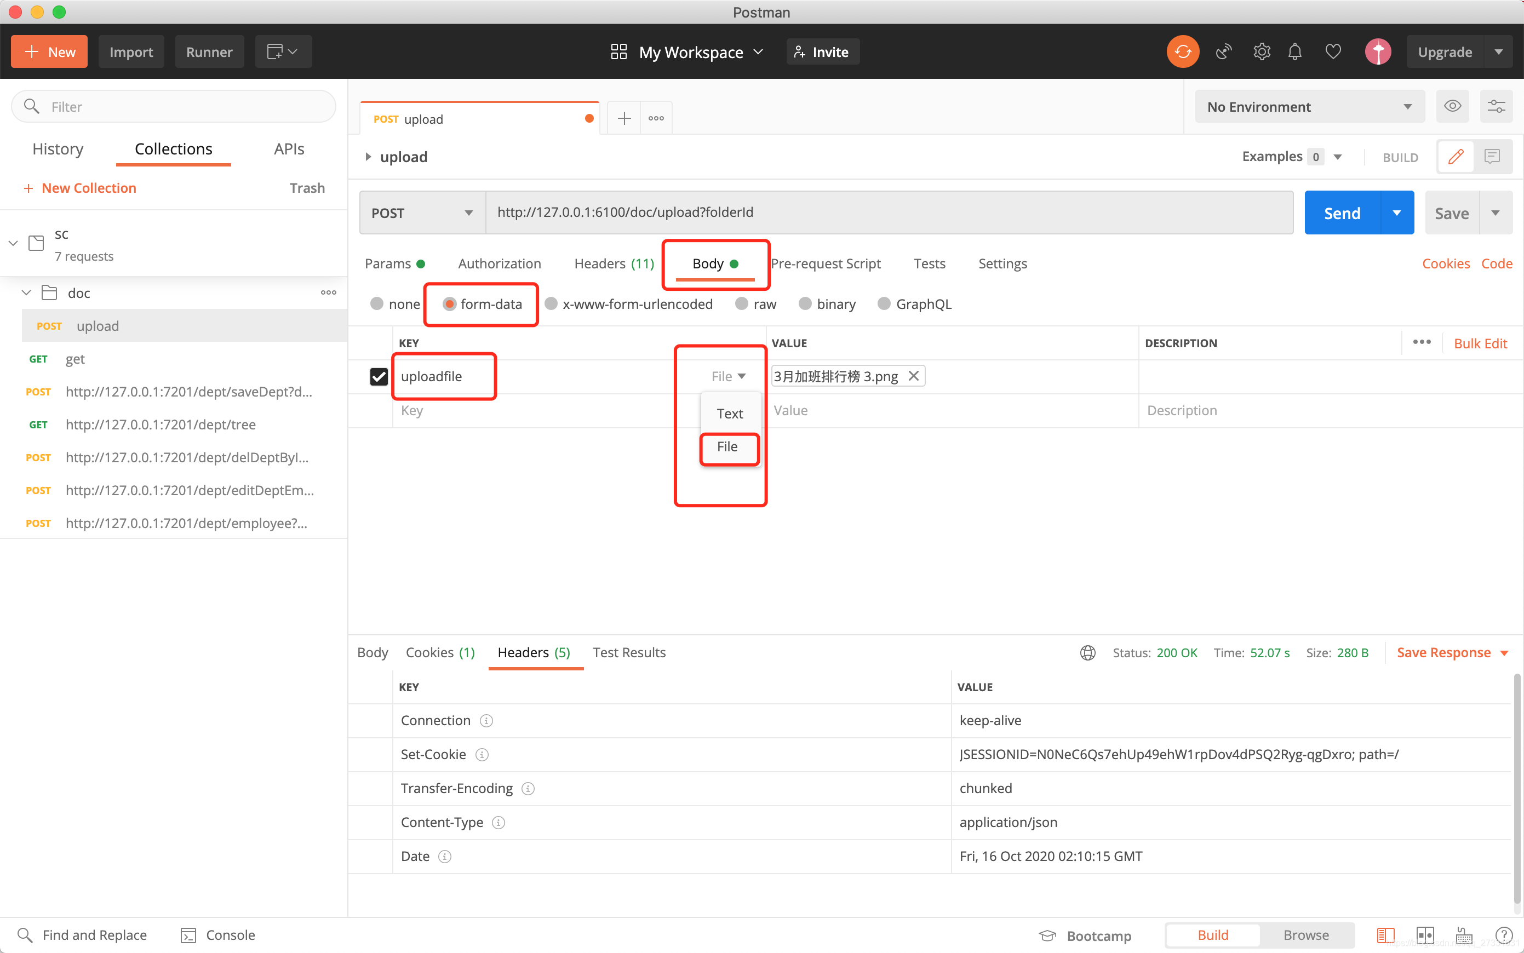Screen dimensions: 1524x953
Task: Choose Text from the type dropdown
Action: pos(730,414)
